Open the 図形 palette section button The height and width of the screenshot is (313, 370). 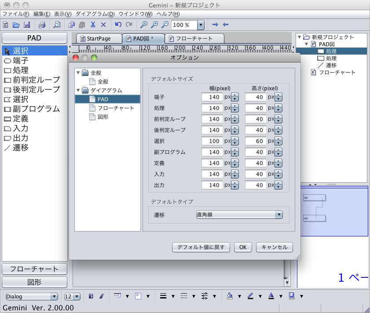[34, 282]
